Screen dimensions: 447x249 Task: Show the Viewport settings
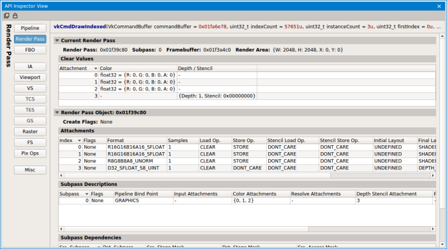click(30, 77)
